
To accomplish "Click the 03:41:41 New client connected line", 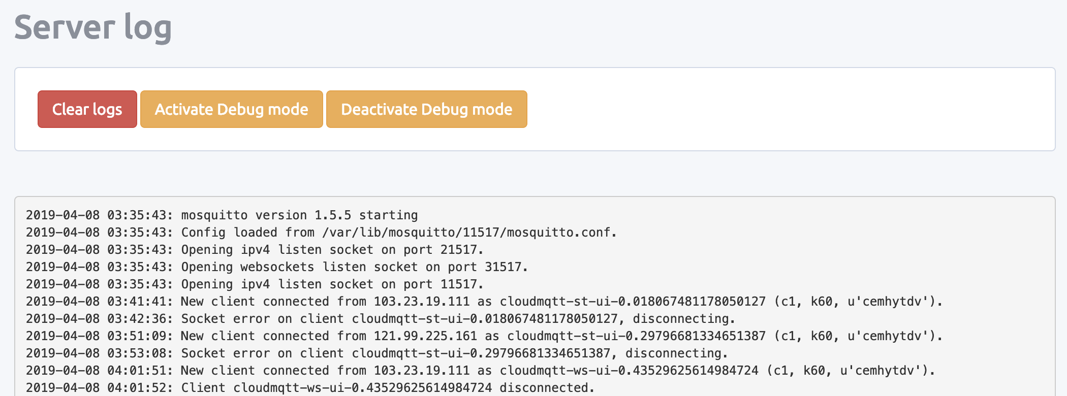I will tap(484, 302).
